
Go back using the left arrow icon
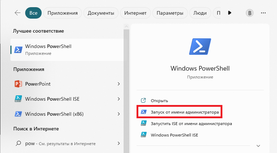coord(18,13)
